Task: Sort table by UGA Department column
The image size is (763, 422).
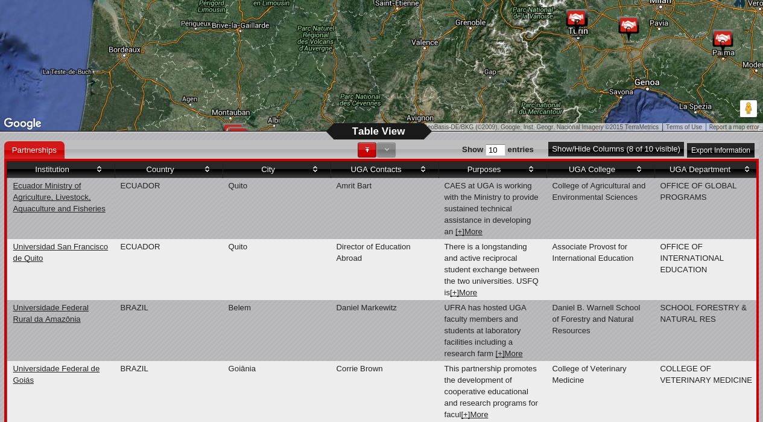Action: pyautogui.click(x=706, y=170)
